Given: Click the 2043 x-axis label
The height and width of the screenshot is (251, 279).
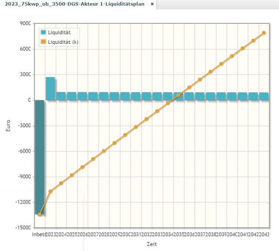Looking at the screenshot, I should point(264,235).
